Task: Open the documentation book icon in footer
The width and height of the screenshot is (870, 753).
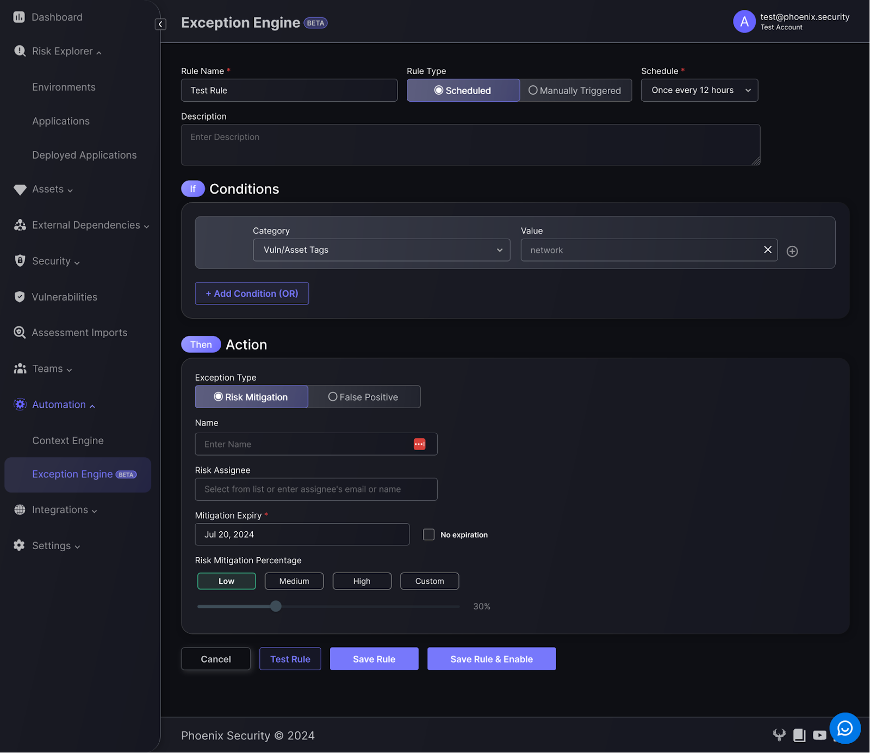Action: [x=799, y=735]
